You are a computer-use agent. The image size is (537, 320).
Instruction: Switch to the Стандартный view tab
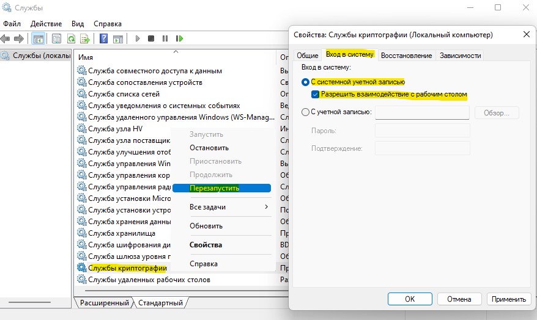[161, 302]
